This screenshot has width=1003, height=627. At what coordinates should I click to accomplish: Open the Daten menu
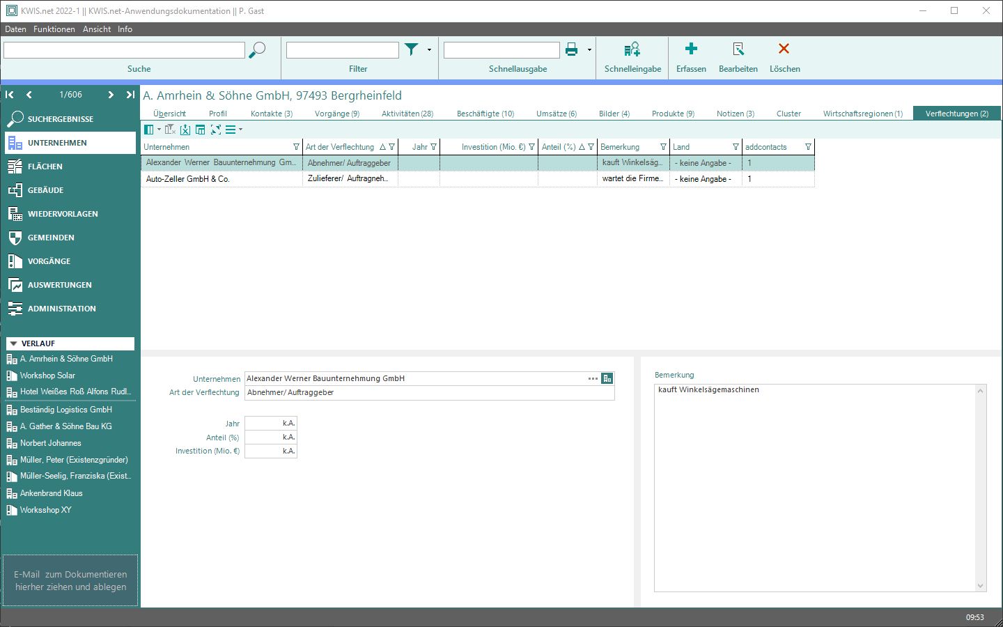pos(15,29)
